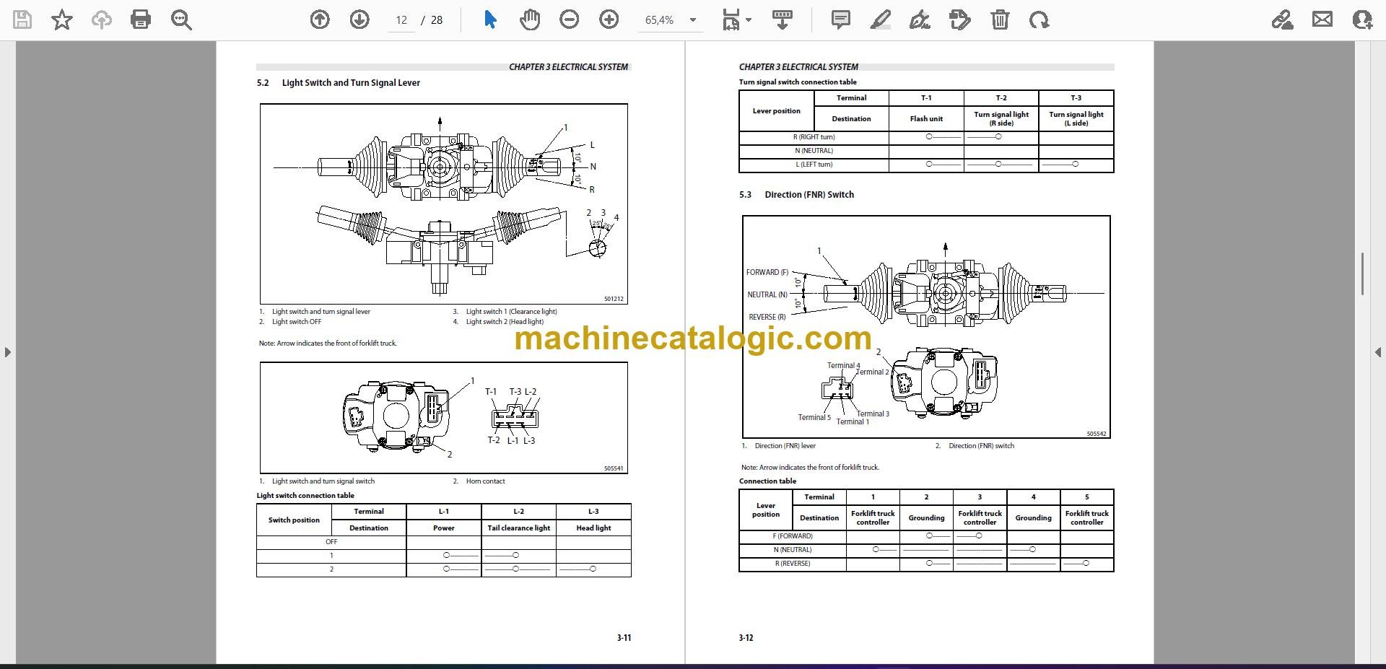Click 'REVERSE (R)' diagram label

767,318
